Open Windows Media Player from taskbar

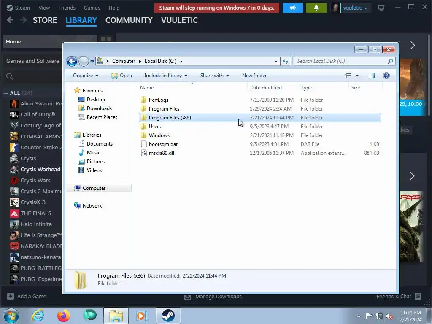[142, 316]
